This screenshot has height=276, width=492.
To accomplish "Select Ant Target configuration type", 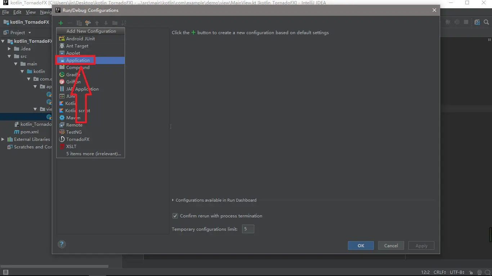I will coord(90,46).
